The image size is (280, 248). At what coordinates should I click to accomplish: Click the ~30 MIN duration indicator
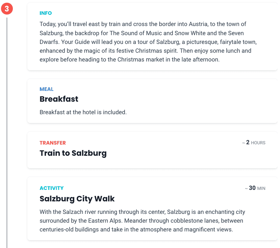click(255, 188)
